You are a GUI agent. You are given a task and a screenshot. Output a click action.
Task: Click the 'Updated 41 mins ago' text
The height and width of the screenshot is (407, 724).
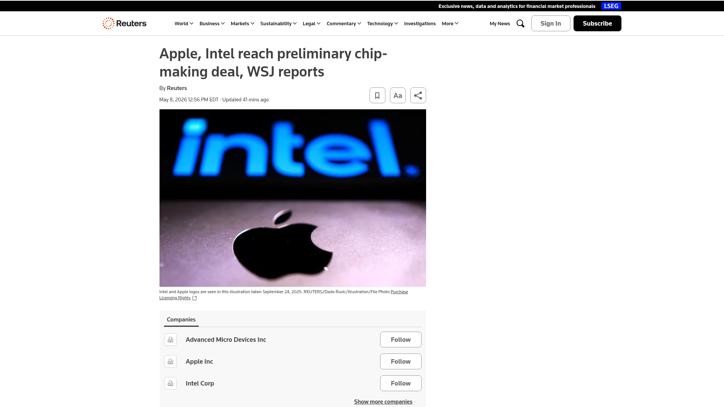[x=245, y=100]
